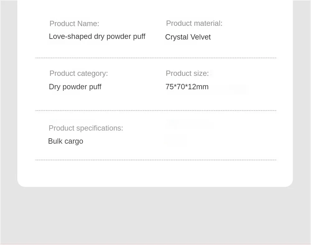311x245 pixels.
Task: Click the dashed divider below Product Name
Action: (155, 58)
